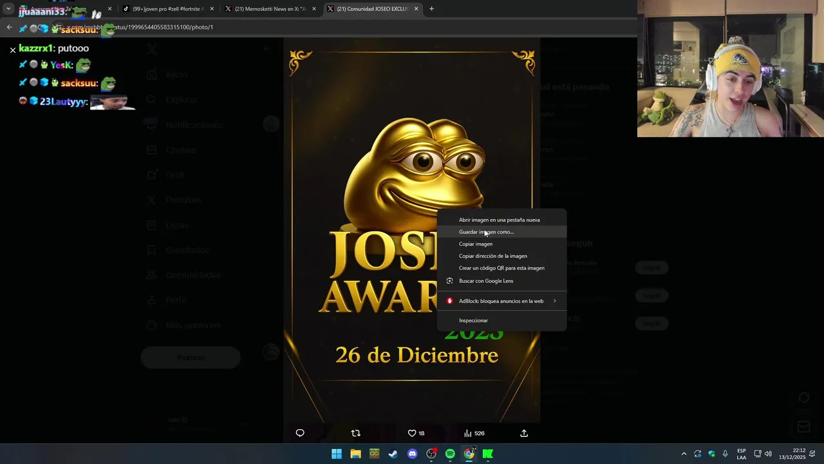Switch to the Mernosketti News tab

pyautogui.click(x=270, y=9)
